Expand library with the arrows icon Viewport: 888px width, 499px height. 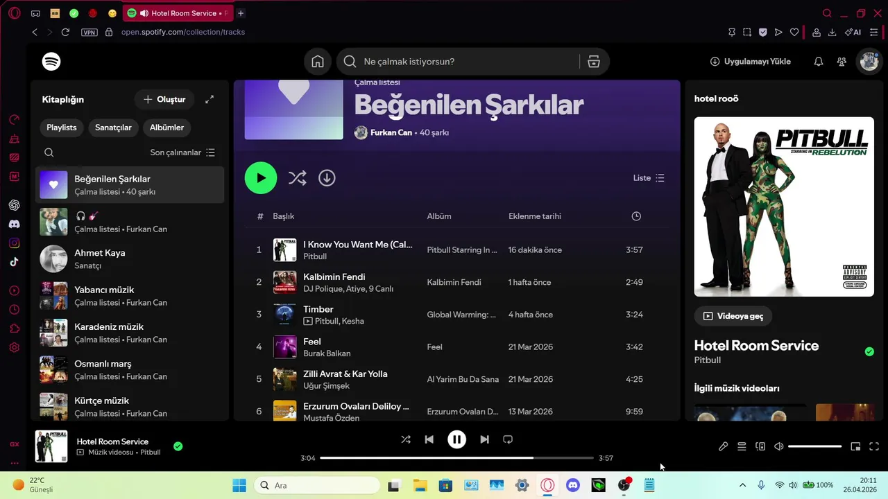point(210,99)
